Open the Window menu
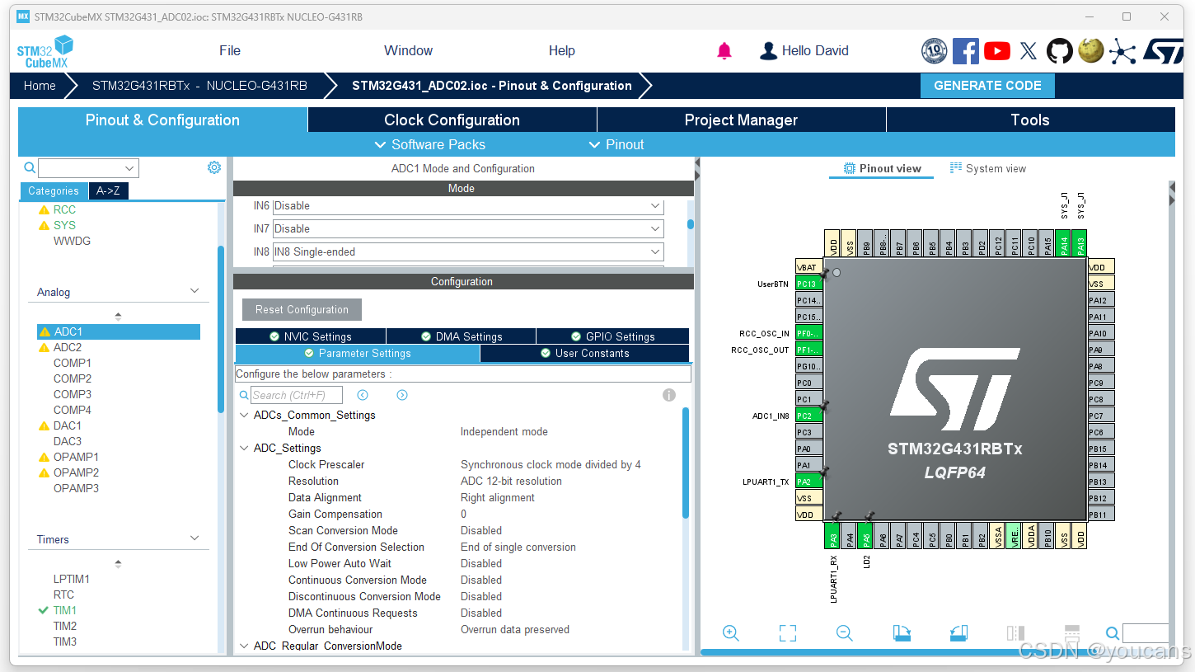Screen dimensions: 1195x672 click(x=408, y=51)
